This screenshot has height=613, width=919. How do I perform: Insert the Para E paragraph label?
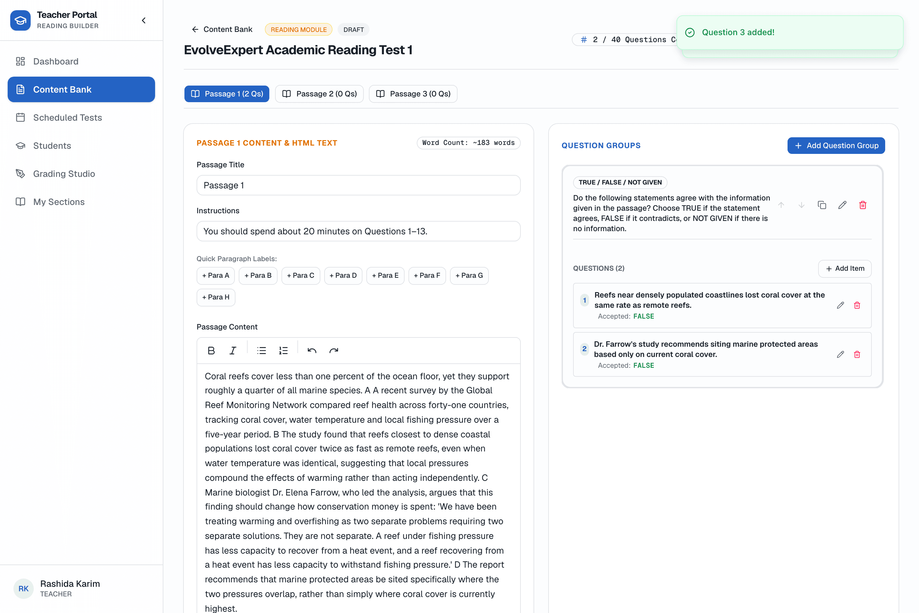click(385, 276)
